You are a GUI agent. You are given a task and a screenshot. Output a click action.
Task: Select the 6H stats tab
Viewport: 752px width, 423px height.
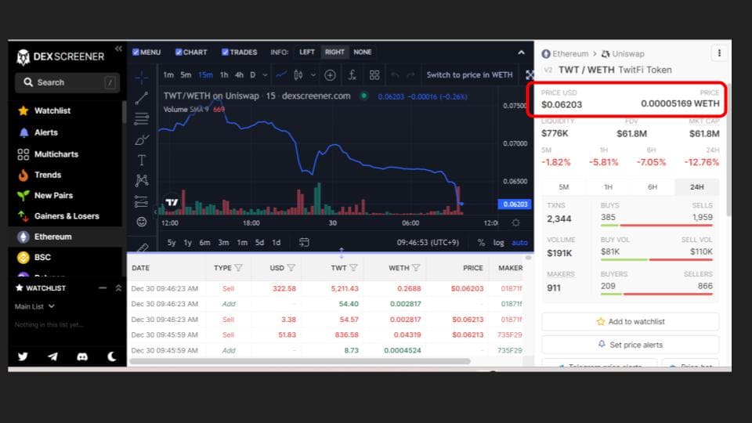click(653, 187)
